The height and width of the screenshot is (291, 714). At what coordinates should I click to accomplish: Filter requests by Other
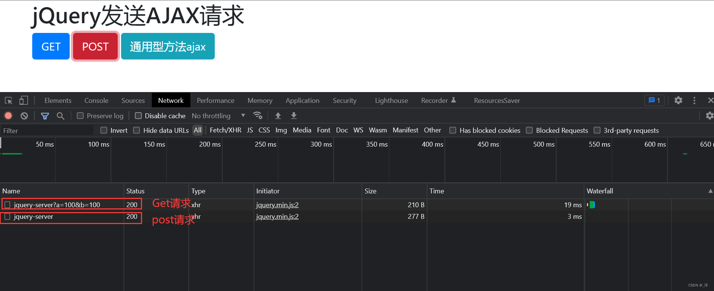[433, 130]
